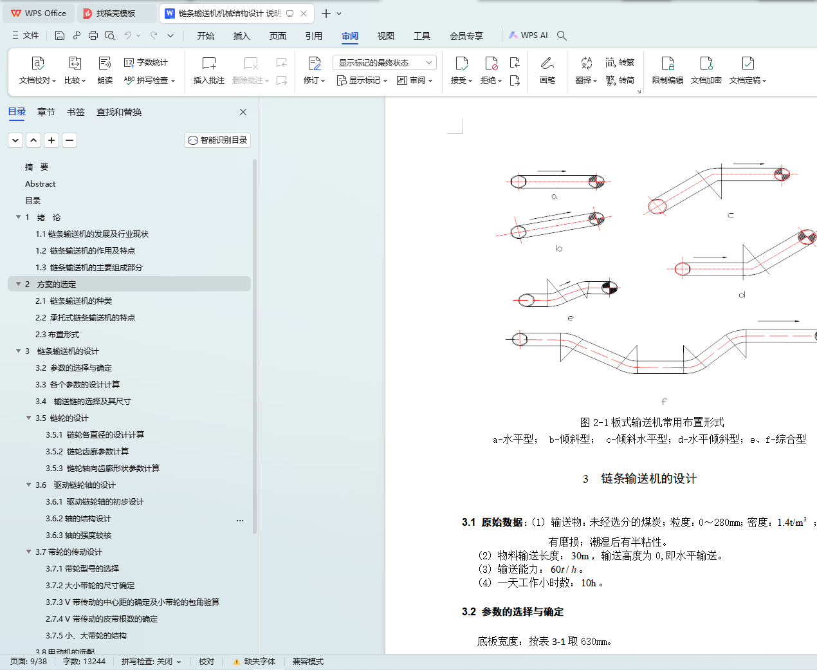817x670 pixels.
Task: Switch navigation pane to 书签 tab
Action: pyautogui.click(x=76, y=112)
